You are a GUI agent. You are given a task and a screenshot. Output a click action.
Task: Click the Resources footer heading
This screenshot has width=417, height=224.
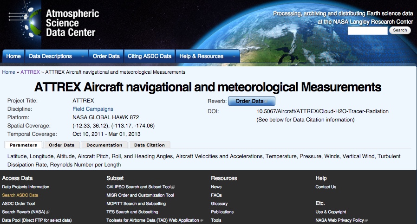coord(224,178)
